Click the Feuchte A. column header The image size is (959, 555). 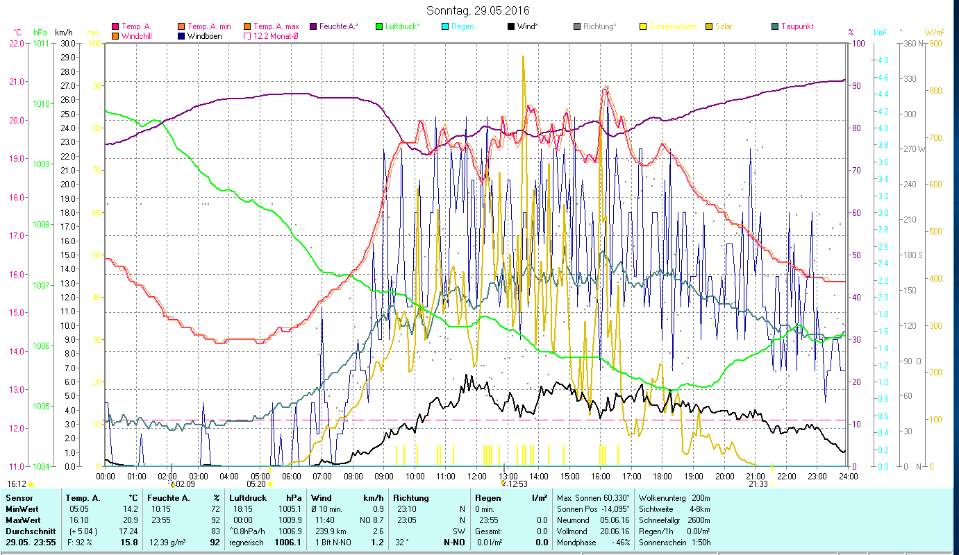click(167, 497)
